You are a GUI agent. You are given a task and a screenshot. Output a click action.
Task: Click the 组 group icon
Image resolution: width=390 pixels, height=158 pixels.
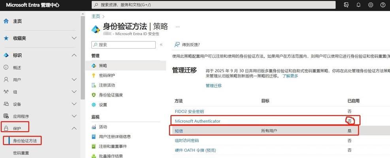(6, 92)
